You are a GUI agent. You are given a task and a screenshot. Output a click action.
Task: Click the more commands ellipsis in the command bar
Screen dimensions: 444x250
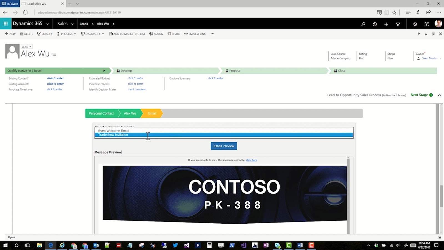[212, 34]
